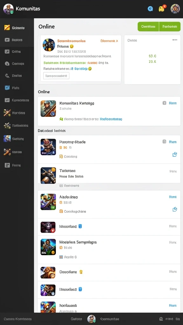The image size is (183, 325).
Task: Click the orange text with X in the top card
Action: [109, 41]
